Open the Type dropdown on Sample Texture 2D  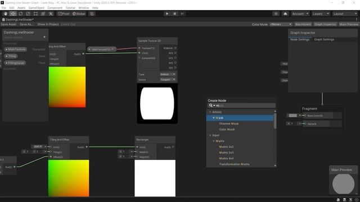(168, 75)
